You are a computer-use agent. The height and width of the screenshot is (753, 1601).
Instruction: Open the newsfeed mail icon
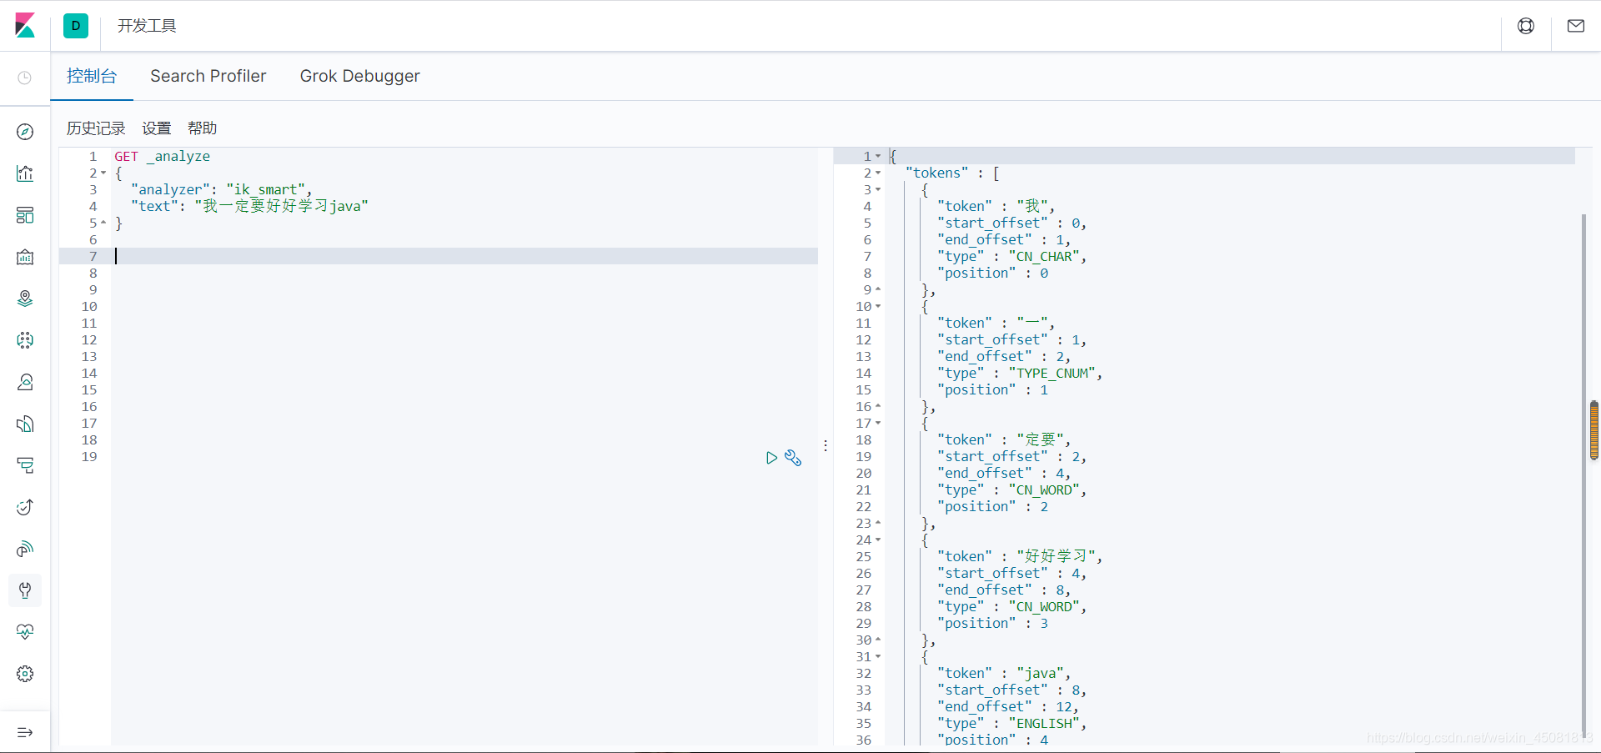point(1576,26)
